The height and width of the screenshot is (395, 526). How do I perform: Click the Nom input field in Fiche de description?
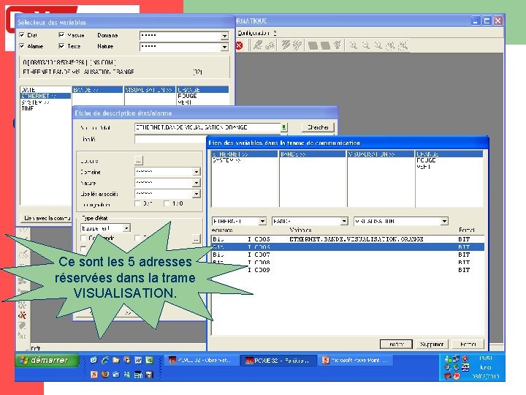[207, 127]
